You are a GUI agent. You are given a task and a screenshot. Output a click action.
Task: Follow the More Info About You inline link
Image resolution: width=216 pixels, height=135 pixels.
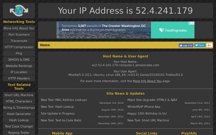147,81
